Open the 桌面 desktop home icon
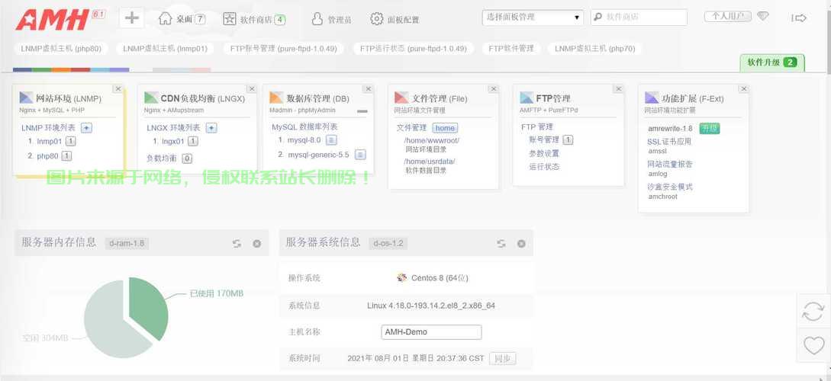 (x=166, y=18)
